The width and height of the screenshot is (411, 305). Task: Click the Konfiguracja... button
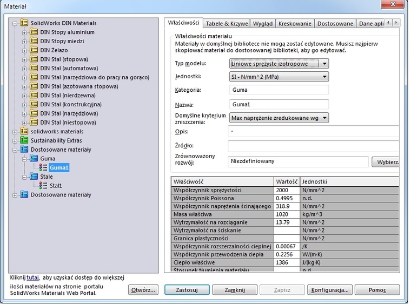coord(330,290)
